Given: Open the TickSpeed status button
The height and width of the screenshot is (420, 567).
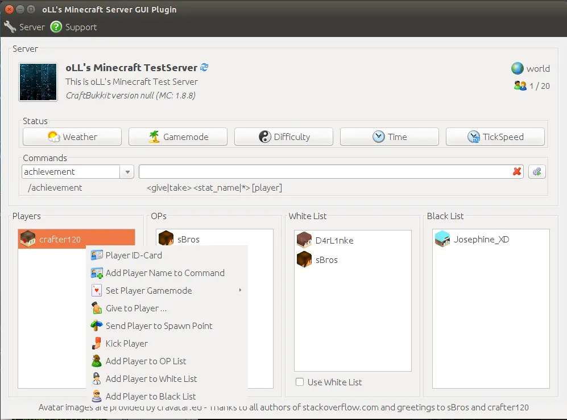Looking at the screenshot, I should click(495, 137).
